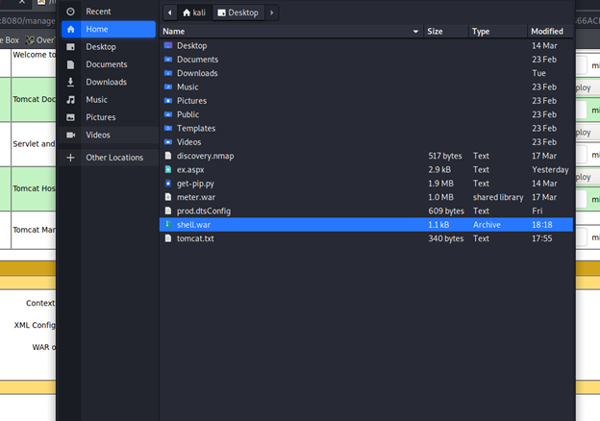Open Pictures bookmark in sidebar
Viewport: 600px width, 421px height.
click(x=109, y=117)
